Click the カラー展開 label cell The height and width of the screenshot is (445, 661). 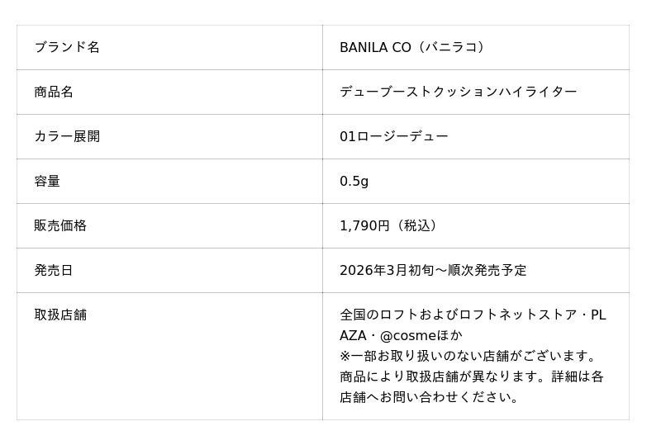[67, 136]
